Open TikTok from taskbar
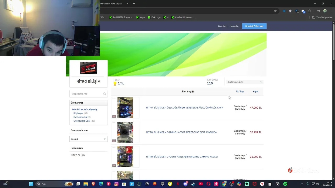Viewport: 335px width, 188px height. tap(216, 184)
